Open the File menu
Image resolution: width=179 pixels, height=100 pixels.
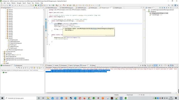pos(1,3)
